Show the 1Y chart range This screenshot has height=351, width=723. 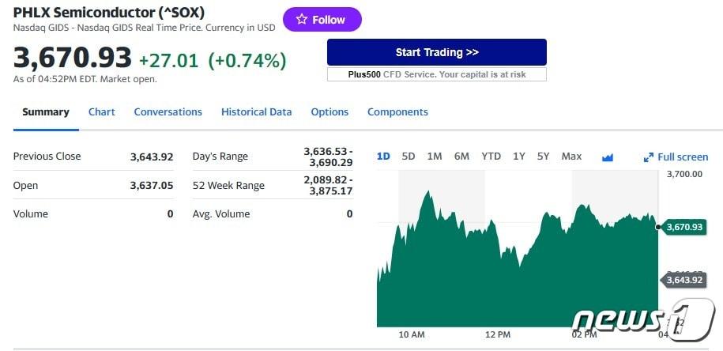click(x=518, y=157)
